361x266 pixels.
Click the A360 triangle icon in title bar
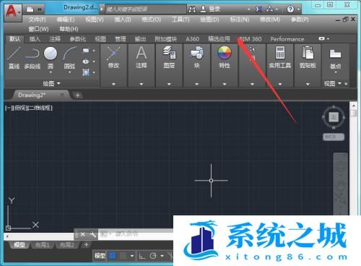pos(269,9)
